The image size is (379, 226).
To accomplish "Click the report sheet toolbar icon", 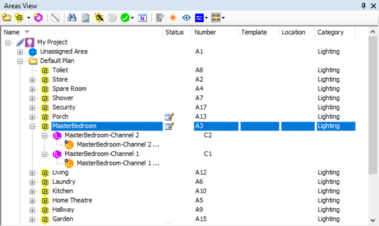I will (x=86, y=18).
